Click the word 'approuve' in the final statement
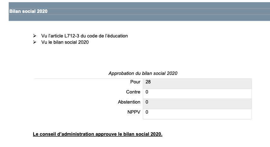 (x=106, y=134)
